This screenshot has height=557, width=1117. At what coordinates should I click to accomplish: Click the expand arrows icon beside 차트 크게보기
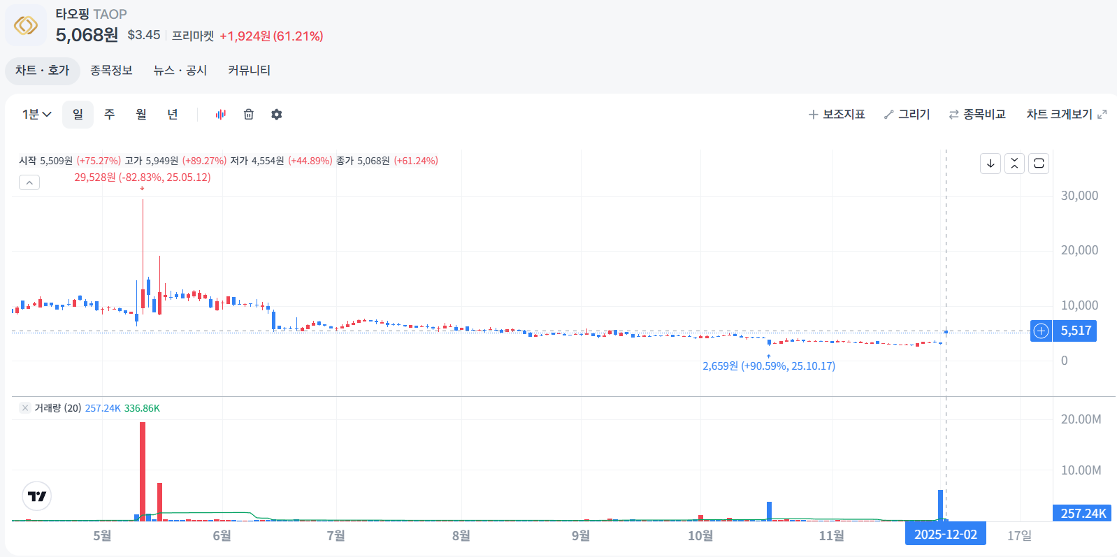point(1102,115)
